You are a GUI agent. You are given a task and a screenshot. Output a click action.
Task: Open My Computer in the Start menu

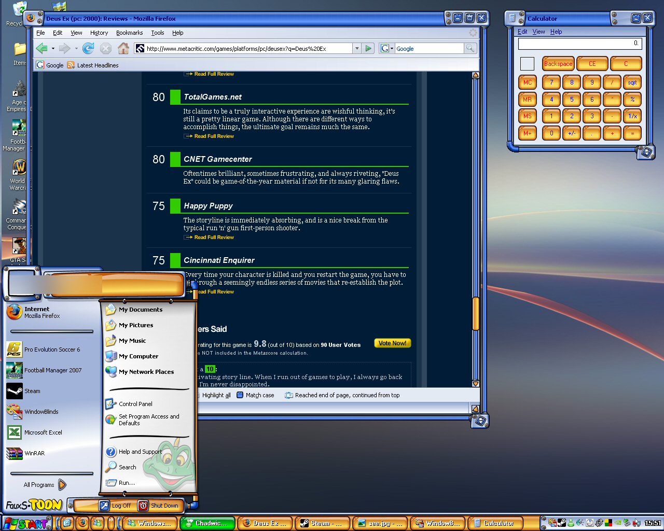[x=138, y=356]
